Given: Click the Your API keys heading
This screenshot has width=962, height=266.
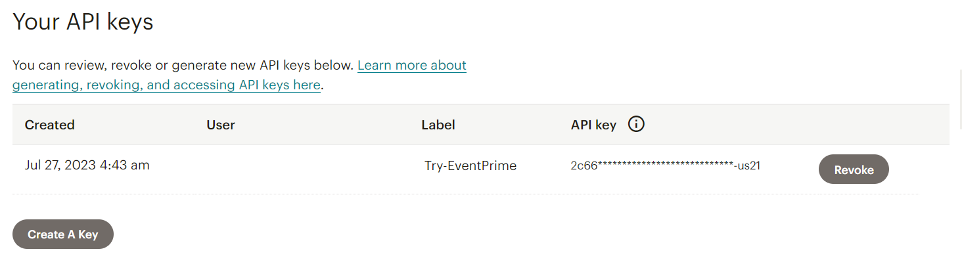Looking at the screenshot, I should tap(83, 22).
